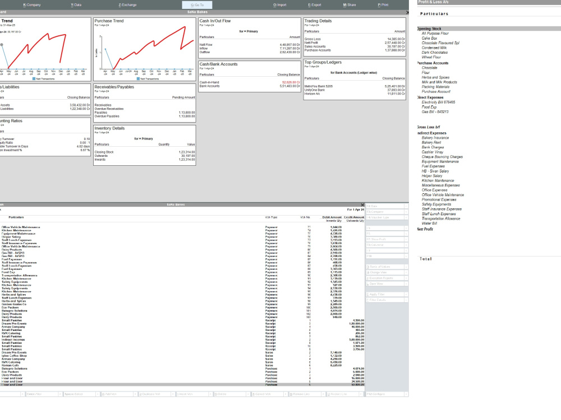Select UnityOne Bank ledger row
This screenshot has height=420, width=561.
[355, 90]
